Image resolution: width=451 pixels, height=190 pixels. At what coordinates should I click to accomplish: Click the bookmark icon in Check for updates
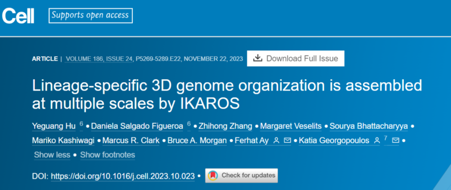click(213, 175)
